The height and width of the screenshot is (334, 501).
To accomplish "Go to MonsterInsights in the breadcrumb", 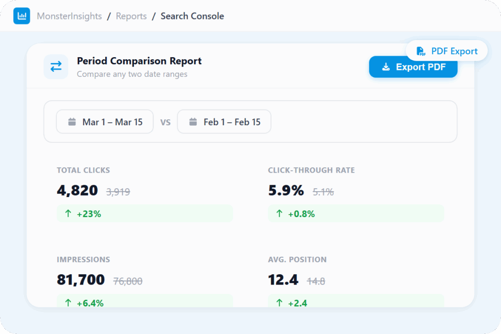I will [69, 16].
